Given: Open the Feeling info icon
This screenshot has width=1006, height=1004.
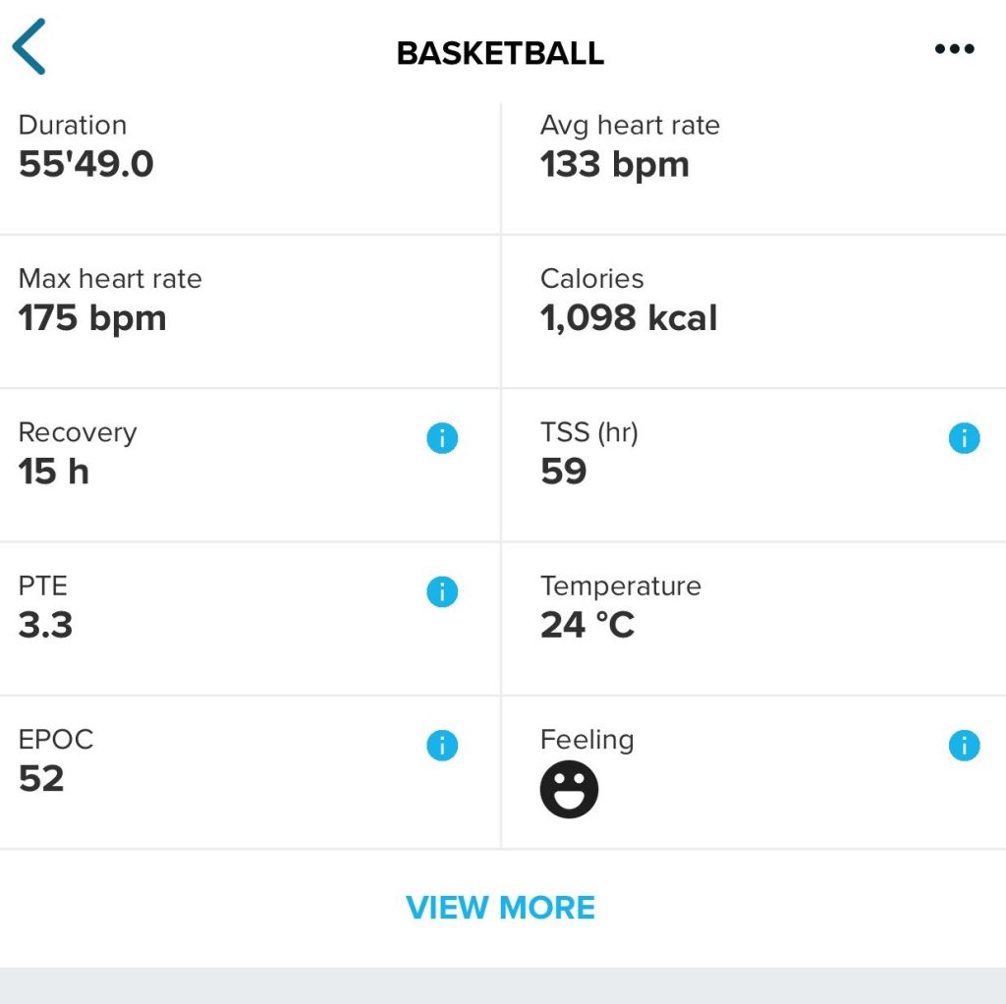Looking at the screenshot, I should point(964,747).
